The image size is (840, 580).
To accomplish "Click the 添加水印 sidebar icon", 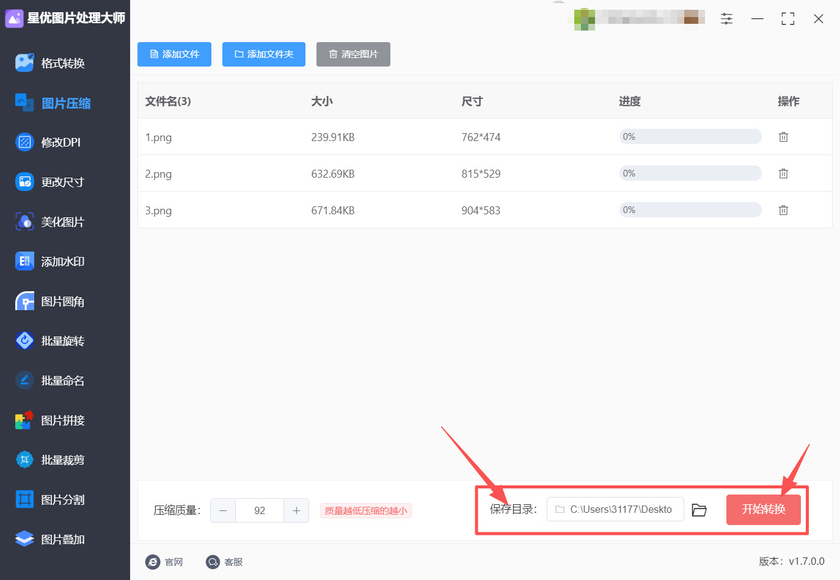I will pyautogui.click(x=24, y=261).
